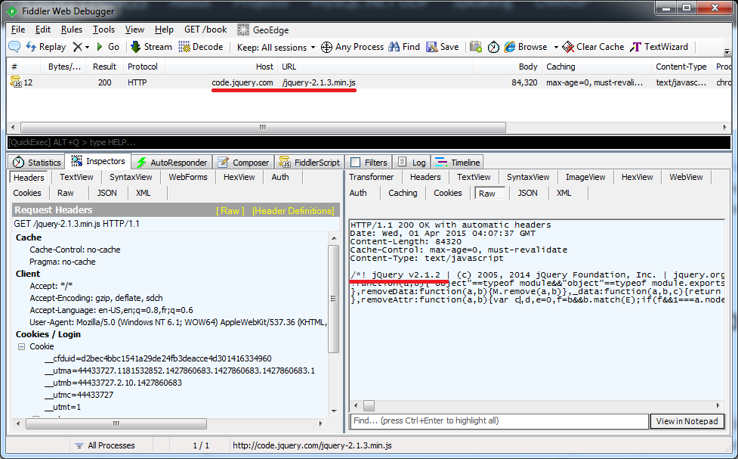Switch to the AutoResponder tab
The image size is (738, 459).
coord(171,162)
